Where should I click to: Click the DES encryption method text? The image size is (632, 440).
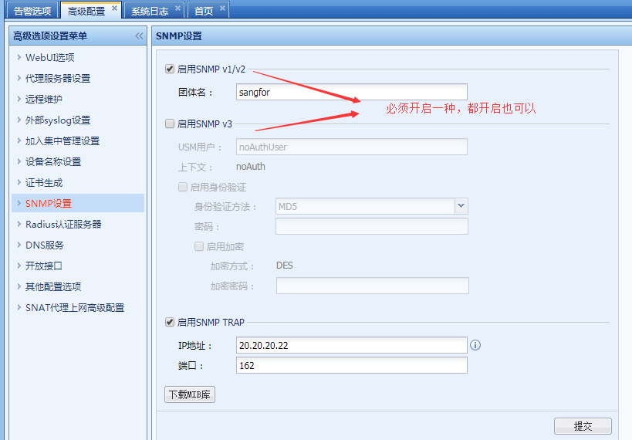click(x=285, y=266)
